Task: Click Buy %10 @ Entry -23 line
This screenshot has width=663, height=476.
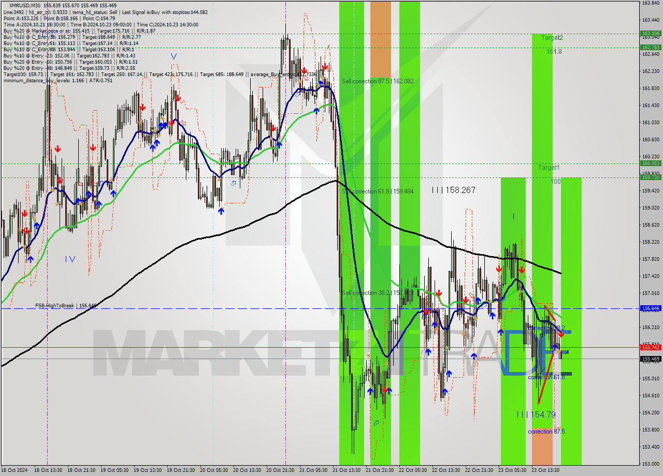Action: click(x=69, y=56)
